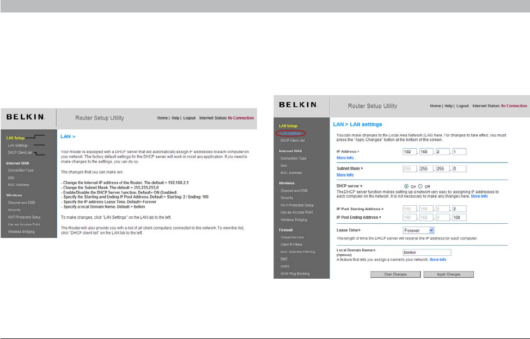Image resolution: width=530 pixels, height=339 pixels.
Task: Open MAC Address Filtering in right sidebar
Action: coord(297,252)
